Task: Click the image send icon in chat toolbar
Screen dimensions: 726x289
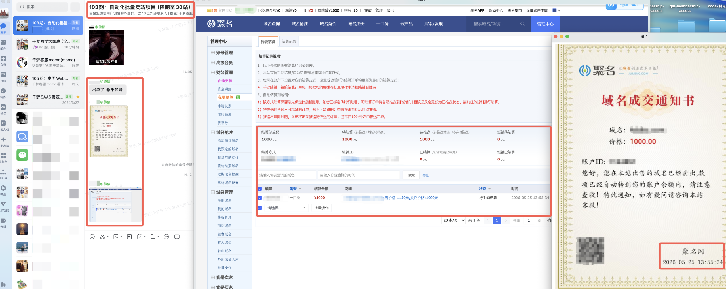Action: pyautogui.click(x=116, y=237)
